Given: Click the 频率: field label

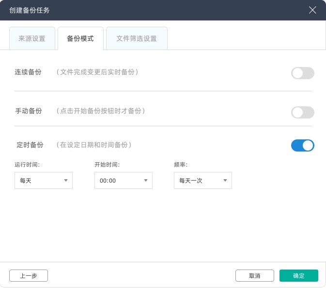Looking at the screenshot, I should click(x=180, y=165).
